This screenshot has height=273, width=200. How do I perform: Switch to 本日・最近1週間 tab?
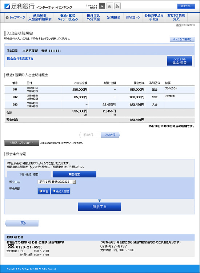29,174
